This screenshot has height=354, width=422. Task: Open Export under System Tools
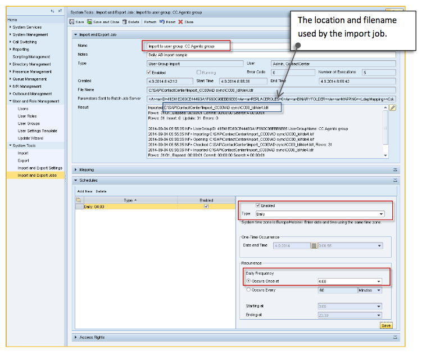pos(23,161)
